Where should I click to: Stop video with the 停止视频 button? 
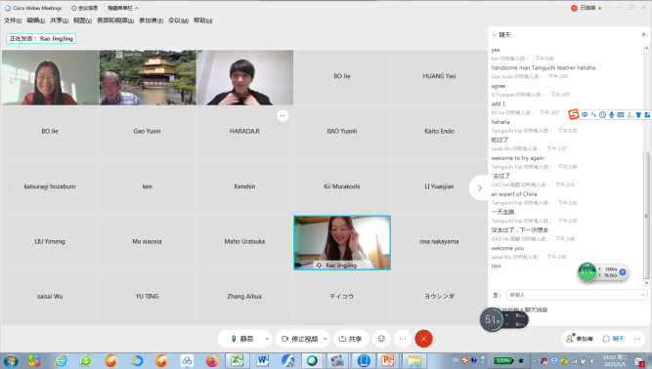pos(299,339)
